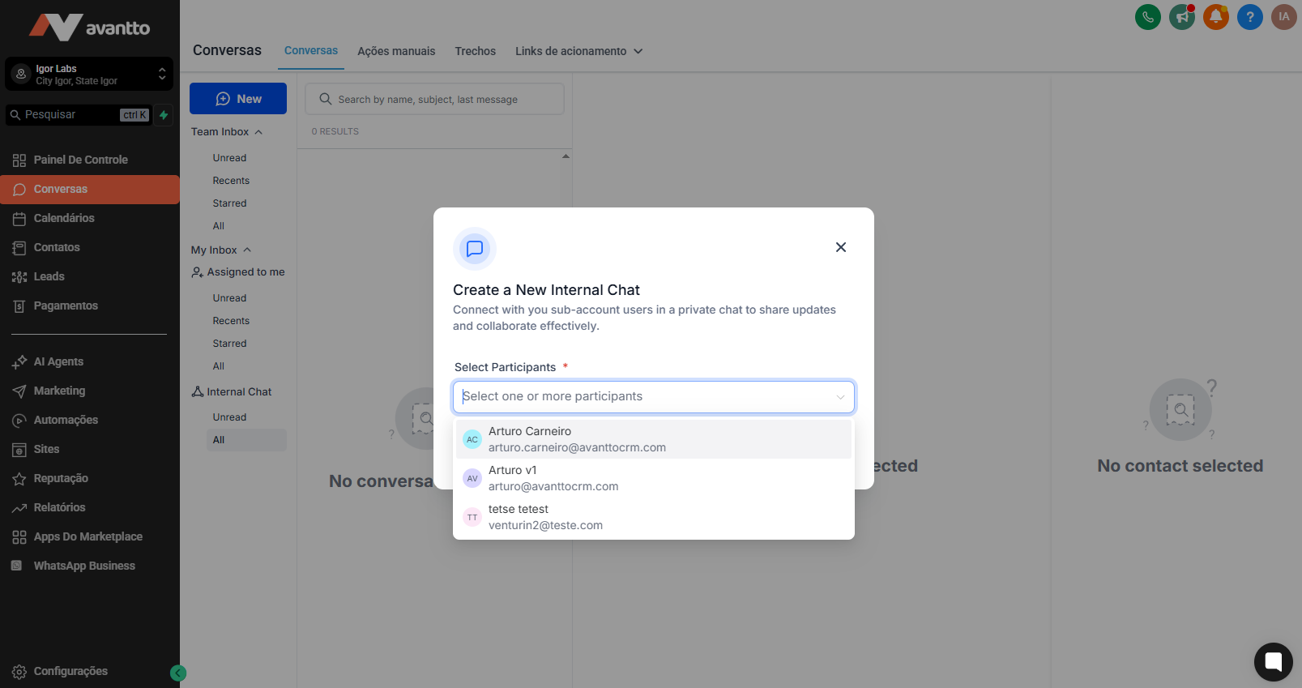1302x688 pixels.
Task: Go to Conversas in the sidebar
Action: pyautogui.click(x=90, y=189)
